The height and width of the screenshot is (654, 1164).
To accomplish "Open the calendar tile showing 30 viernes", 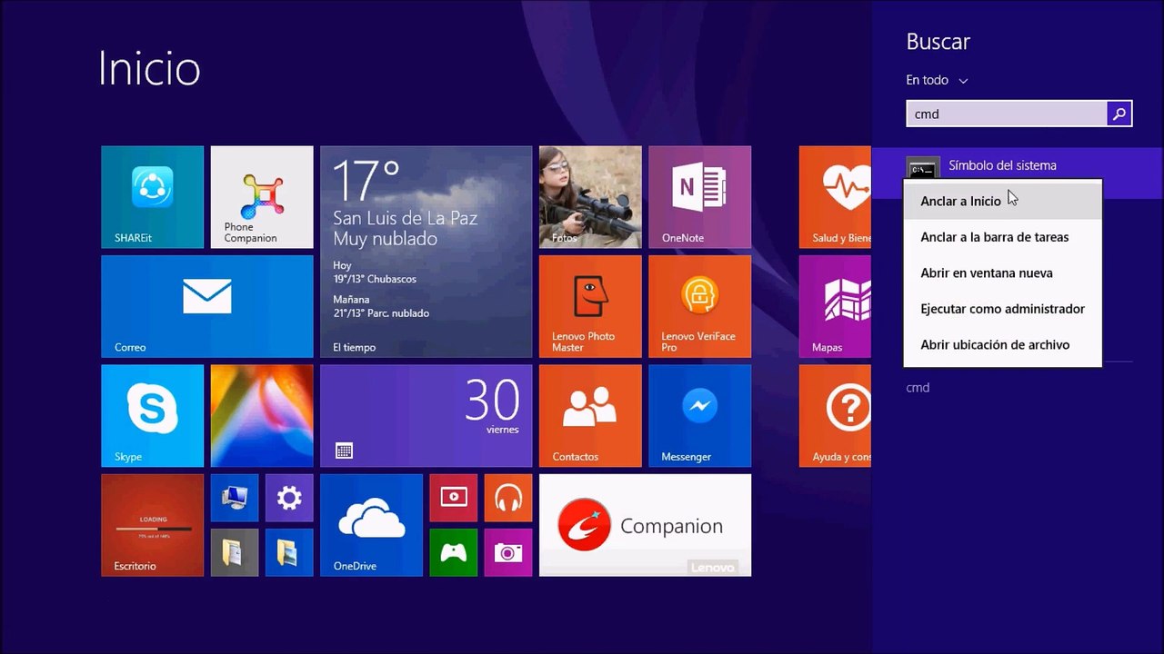I will [x=426, y=416].
